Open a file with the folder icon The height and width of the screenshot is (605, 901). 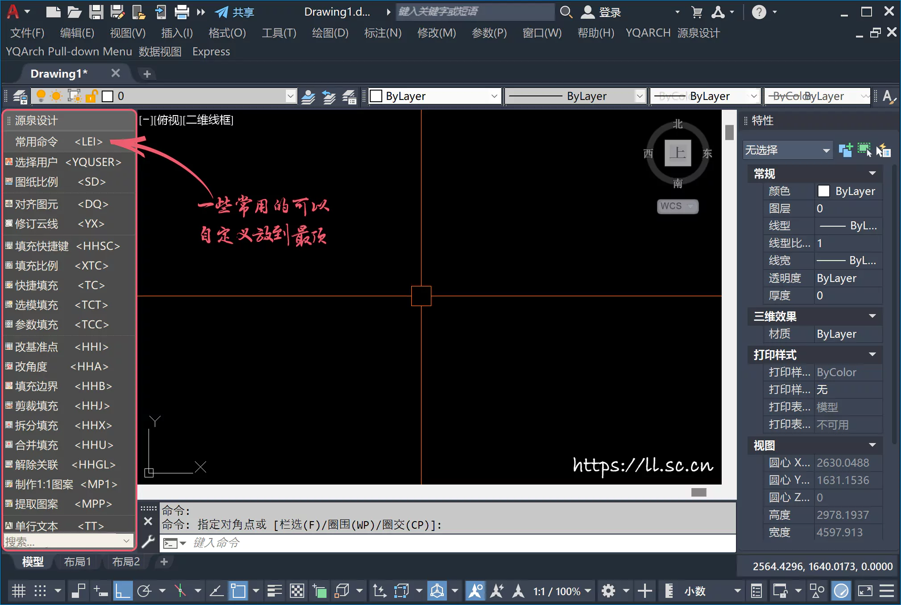(x=74, y=12)
